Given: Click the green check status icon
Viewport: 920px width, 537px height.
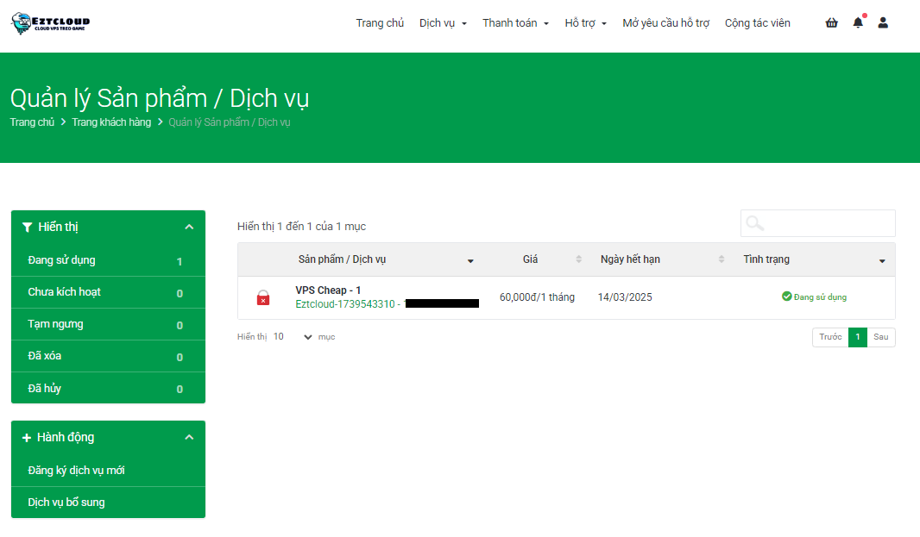Looking at the screenshot, I should (786, 297).
